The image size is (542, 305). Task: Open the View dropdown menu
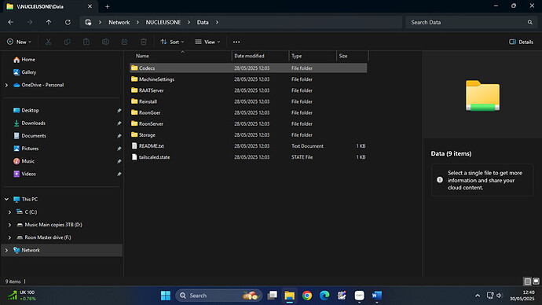pyautogui.click(x=207, y=42)
